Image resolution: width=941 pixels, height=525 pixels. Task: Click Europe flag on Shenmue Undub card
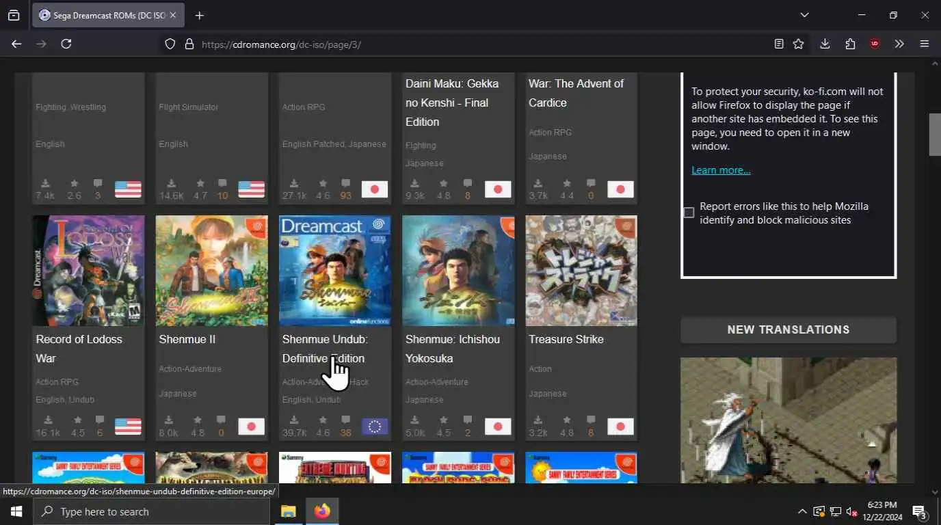click(x=374, y=427)
